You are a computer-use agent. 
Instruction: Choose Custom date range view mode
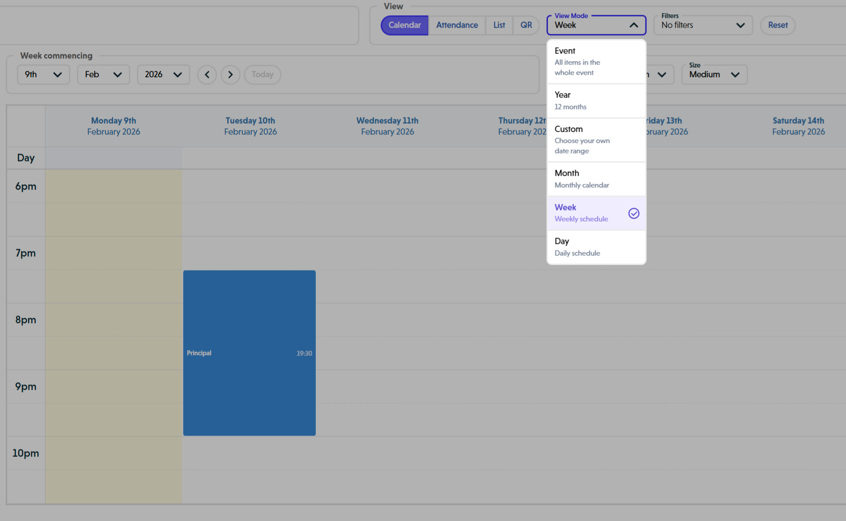click(587, 139)
